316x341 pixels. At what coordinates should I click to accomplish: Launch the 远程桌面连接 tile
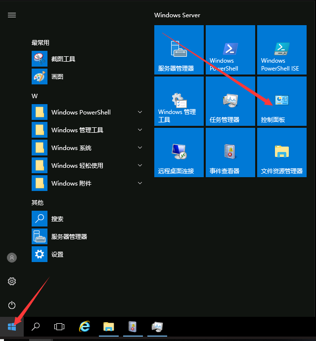point(179,152)
